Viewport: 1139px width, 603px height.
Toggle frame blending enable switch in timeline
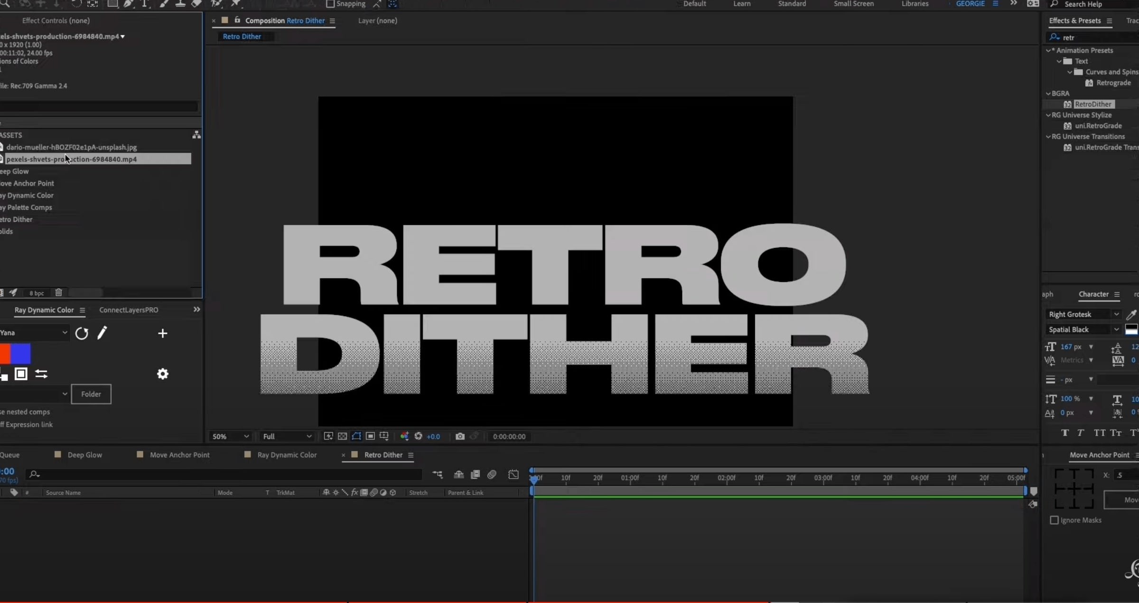[475, 474]
